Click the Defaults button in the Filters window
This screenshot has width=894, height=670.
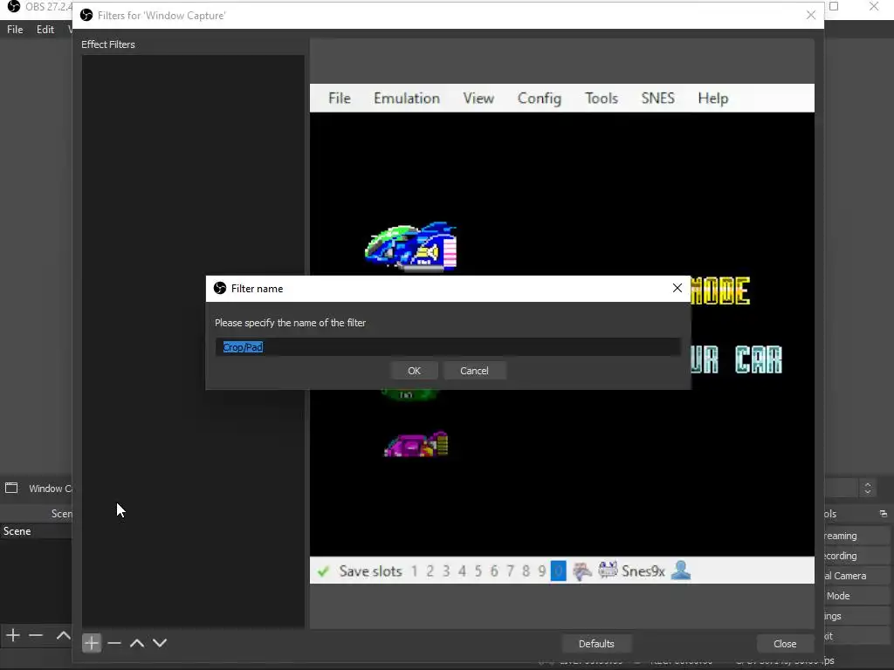[x=596, y=643]
